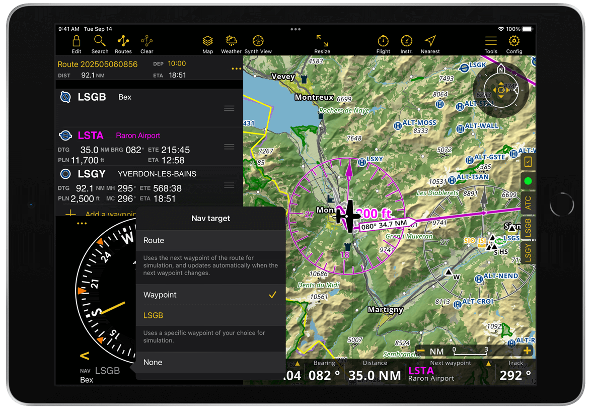The width and height of the screenshot is (591, 409).
Task: Tap the Montreux town label on map
Action: point(314,97)
